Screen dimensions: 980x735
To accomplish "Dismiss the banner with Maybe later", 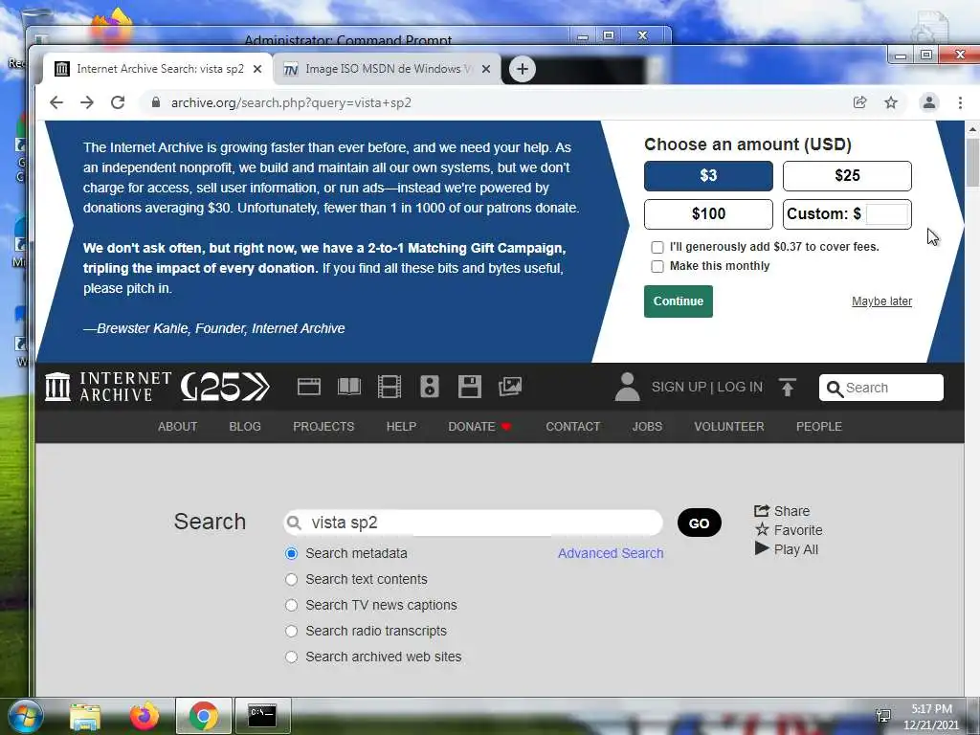I will 881,301.
